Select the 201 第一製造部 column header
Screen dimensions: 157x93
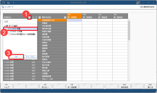click(105, 16)
